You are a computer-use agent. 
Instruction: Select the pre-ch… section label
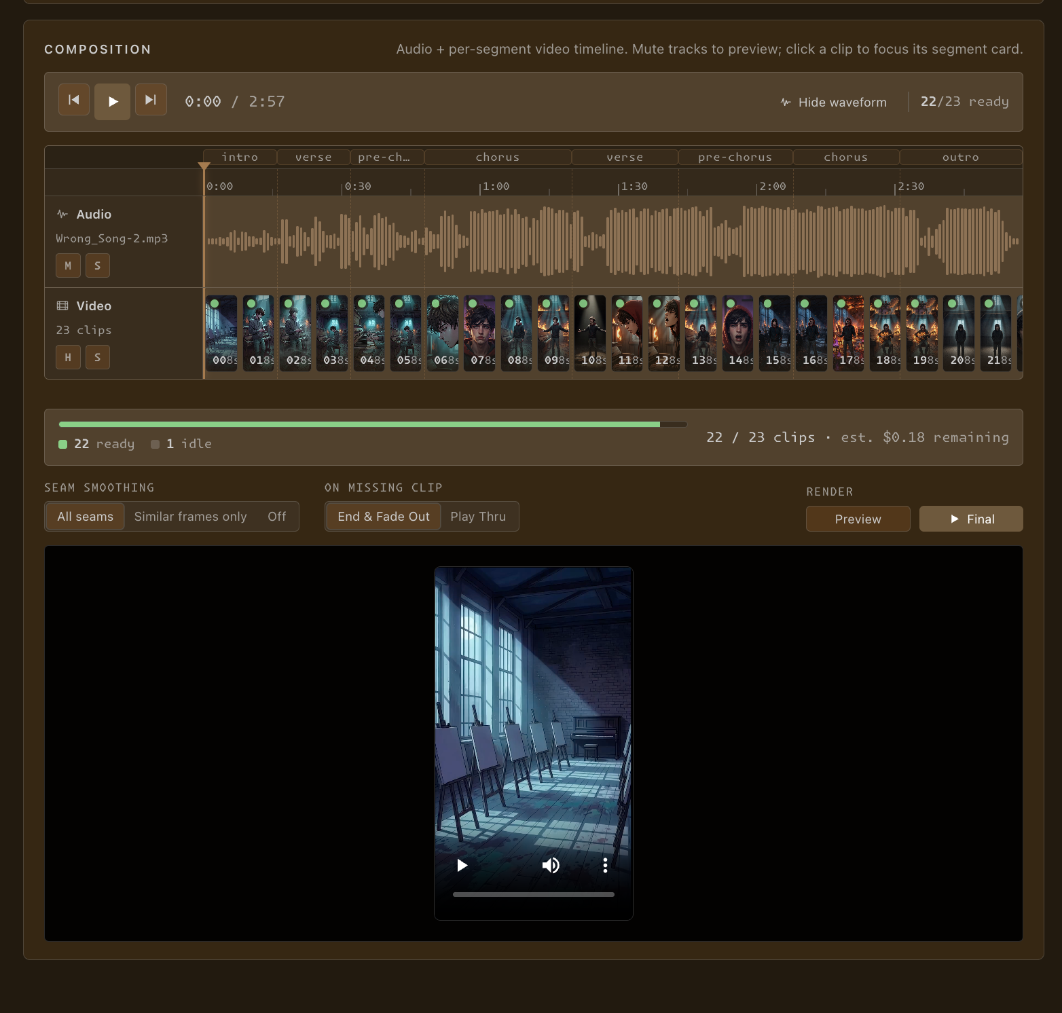pos(387,157)
